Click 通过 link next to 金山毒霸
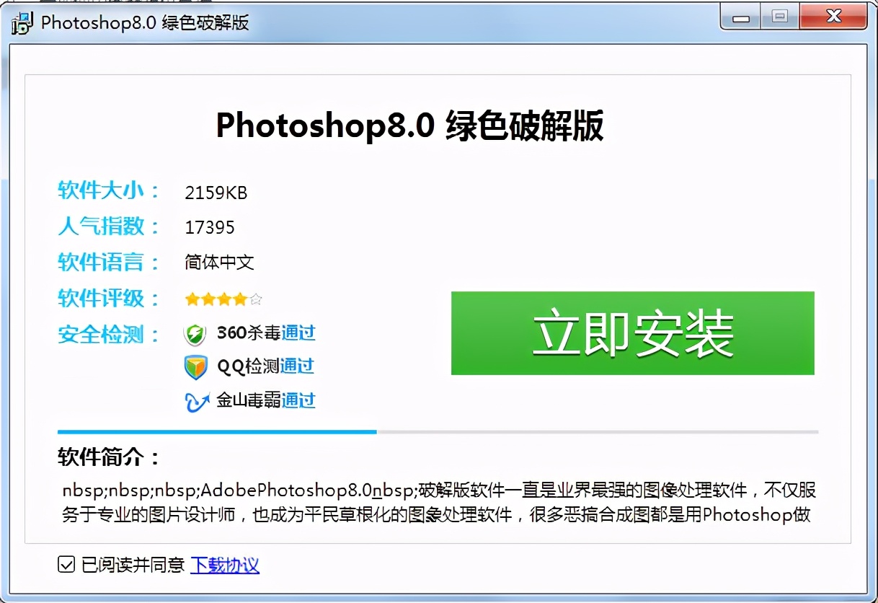This screenshot has height=603, width=878. coord(298,400)
